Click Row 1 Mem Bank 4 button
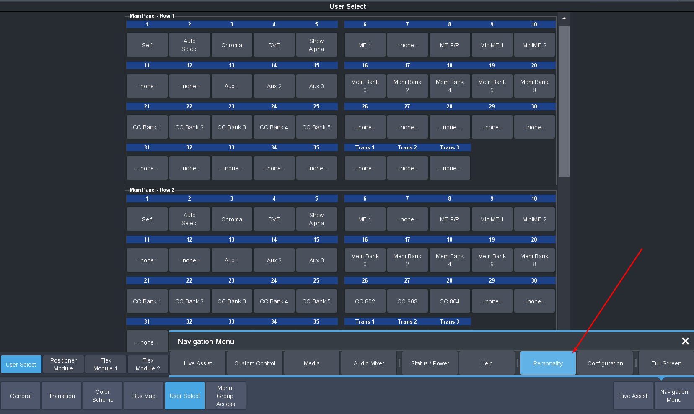This screenshot has width=694, height=414. pyautogui.click(x=450, y=86)
